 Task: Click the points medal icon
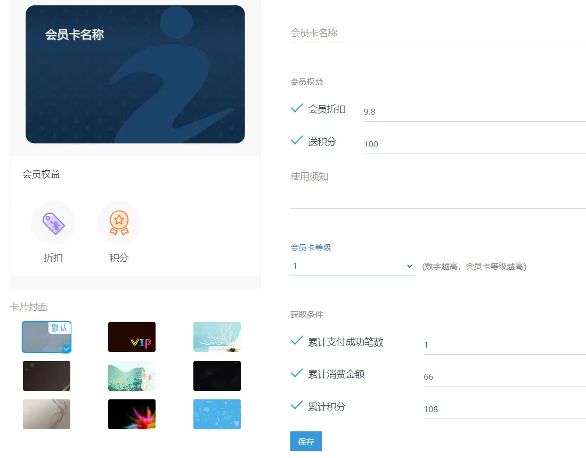click(x=119, y=223)
